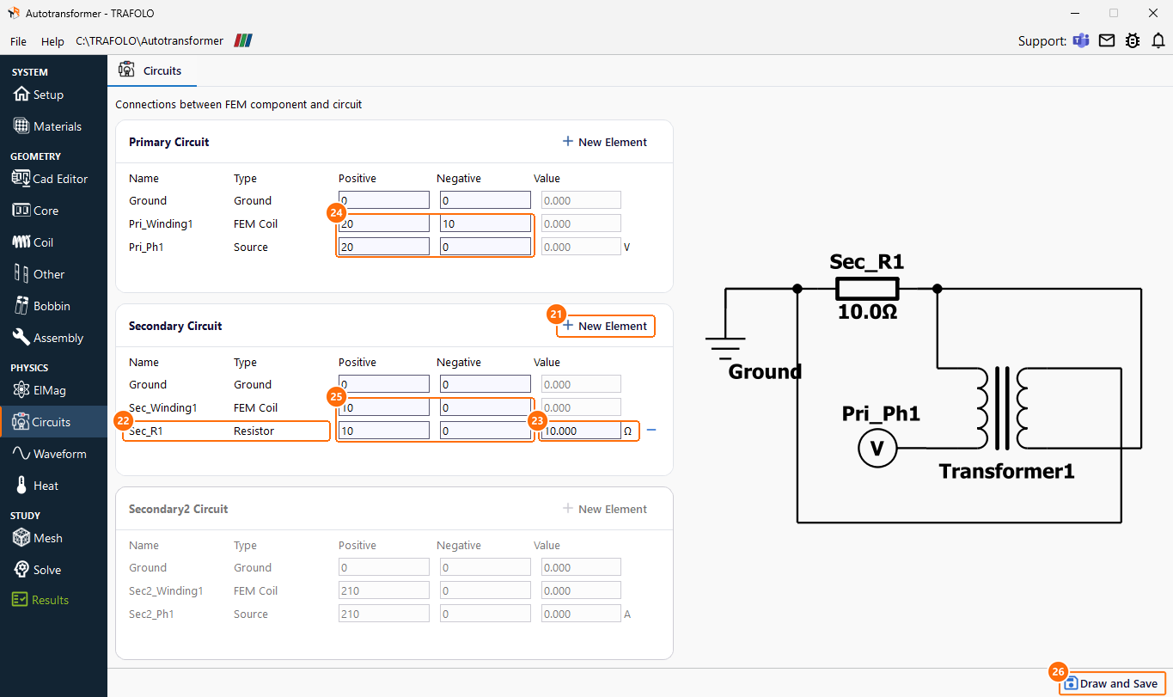
Task: Click the Pri_Ph1 Negative node field
Action: click(486, 247)
